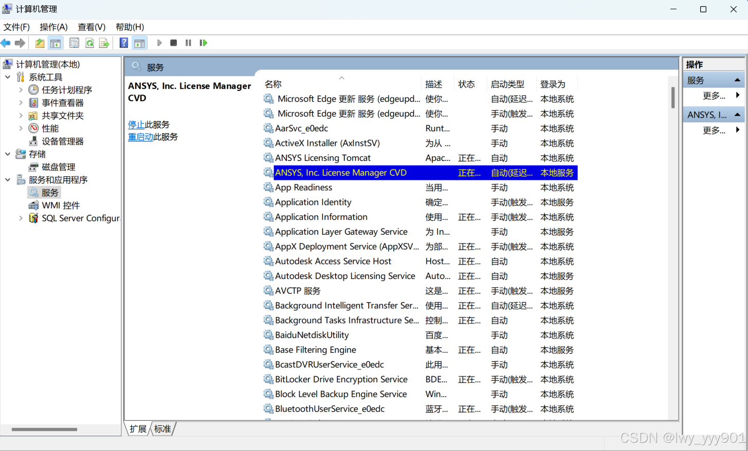748x451 pixels.
Task: Select SQL Server Configuration node in tree
Action: [x=81, y=218]
